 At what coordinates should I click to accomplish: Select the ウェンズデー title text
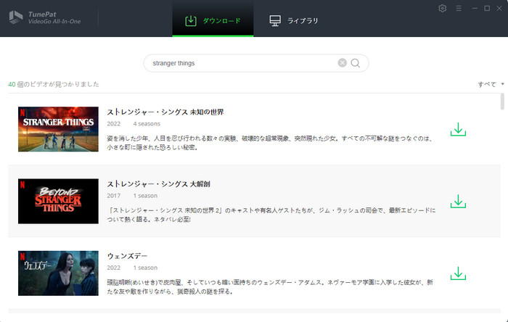coord(127,256)
